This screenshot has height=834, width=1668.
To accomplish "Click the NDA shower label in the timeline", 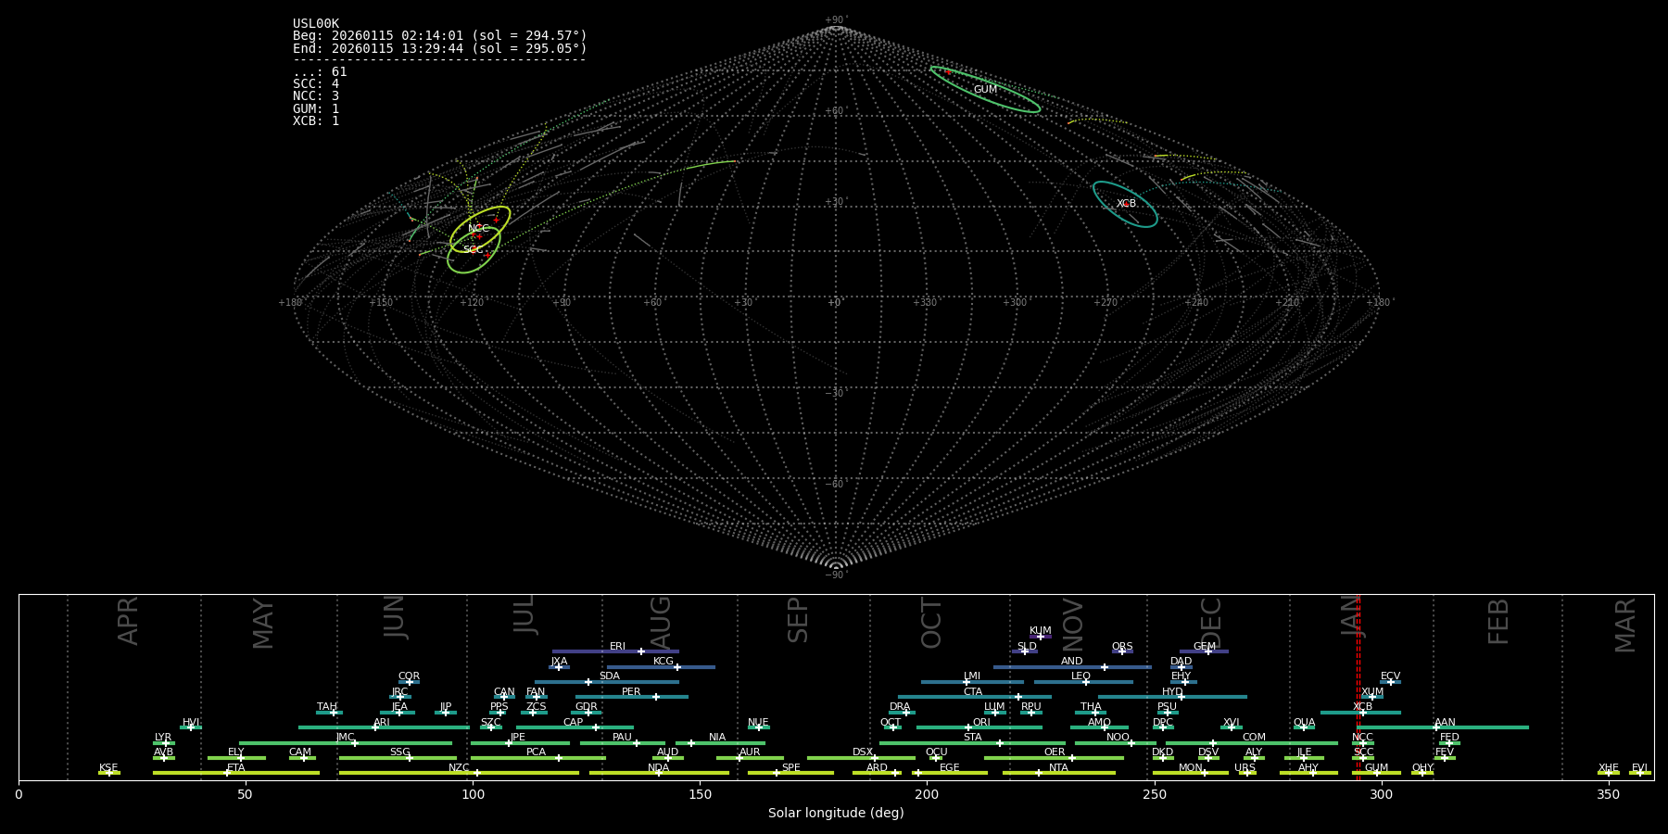I will point(658,768).
